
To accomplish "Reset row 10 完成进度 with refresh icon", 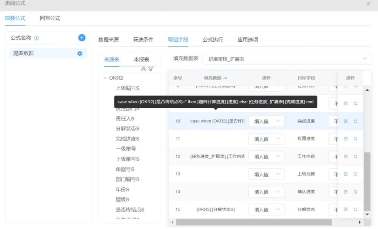I will coord(355,121).
